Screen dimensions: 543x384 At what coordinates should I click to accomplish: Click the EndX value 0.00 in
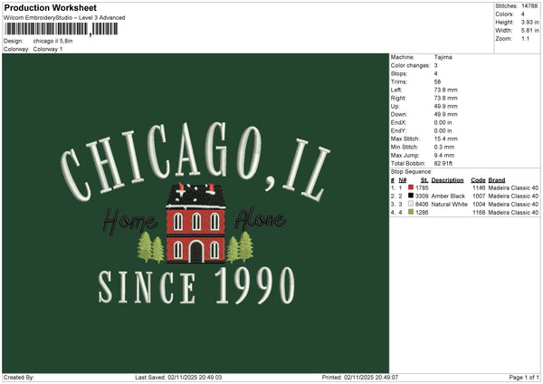(443, 122)
